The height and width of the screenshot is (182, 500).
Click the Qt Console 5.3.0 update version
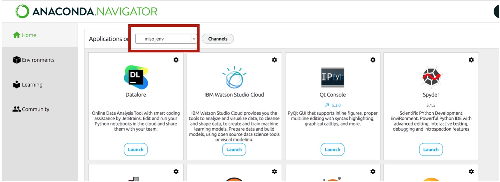[336, 105]
